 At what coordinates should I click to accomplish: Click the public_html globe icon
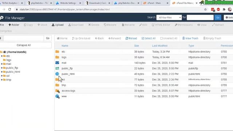tap(57, 74)
